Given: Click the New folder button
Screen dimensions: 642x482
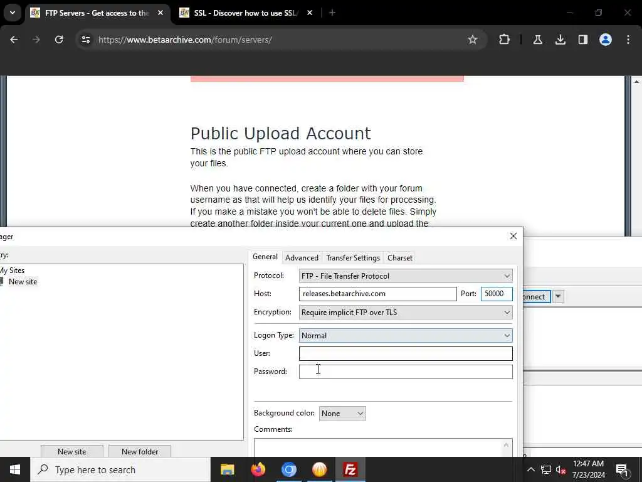Looking at the screenshot, I should point(140,451).
